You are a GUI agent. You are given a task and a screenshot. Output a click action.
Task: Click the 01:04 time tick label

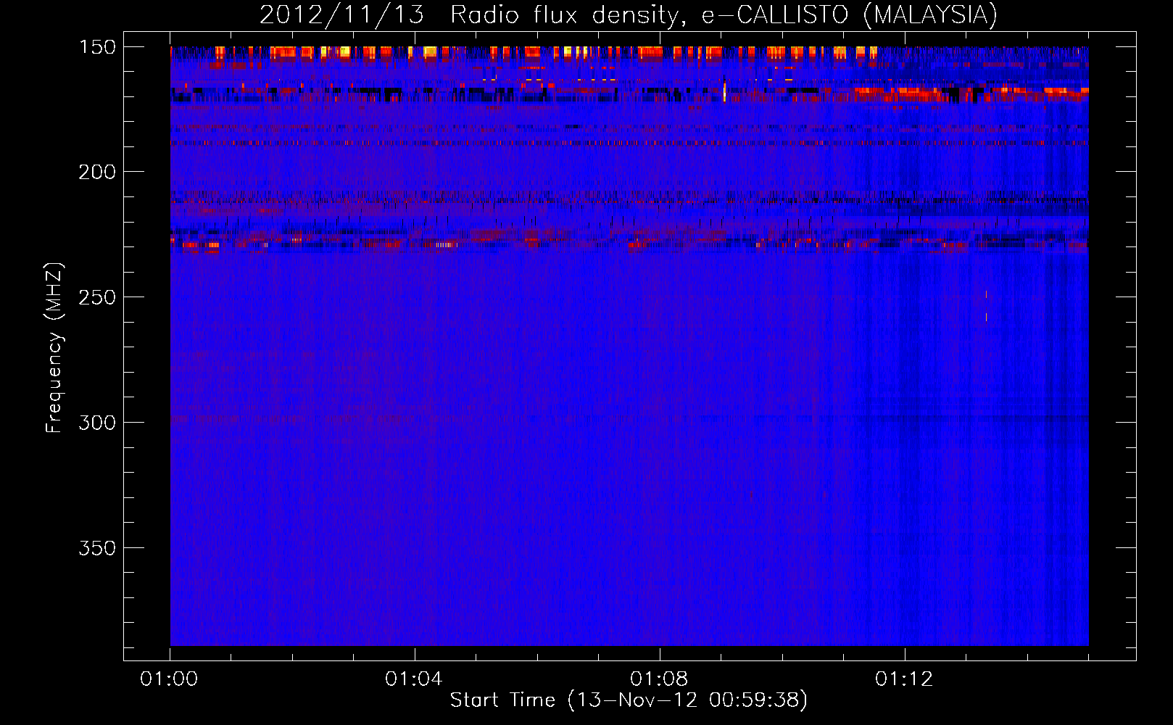point(414,679)
